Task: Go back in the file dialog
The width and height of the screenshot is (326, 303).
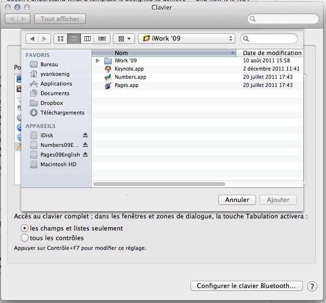Action: [x=32, y=39]
